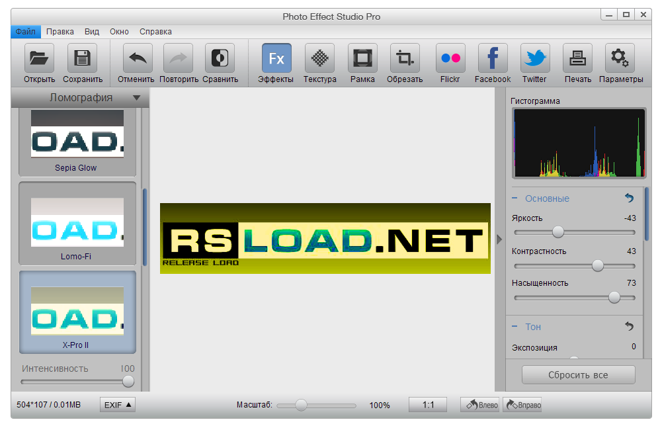Click the 504*107 / 0.01MB status text
The image size is (660, 428).
(x=48, y=405)
